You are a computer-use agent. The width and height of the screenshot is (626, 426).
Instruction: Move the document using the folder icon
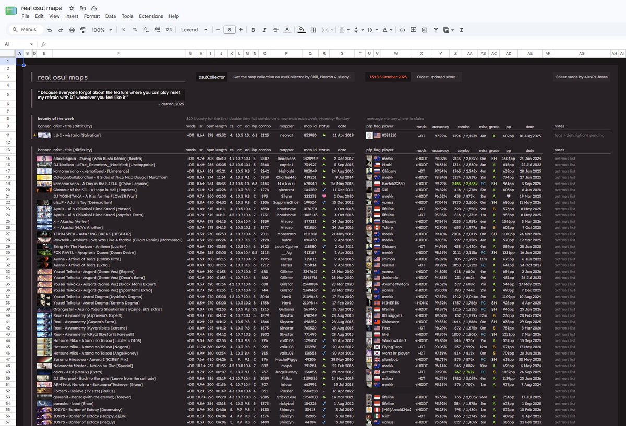(x=82, y=8)
